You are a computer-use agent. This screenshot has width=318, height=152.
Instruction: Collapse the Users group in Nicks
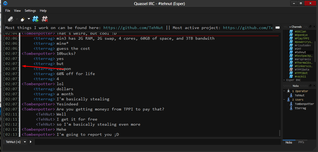(284, 100)
